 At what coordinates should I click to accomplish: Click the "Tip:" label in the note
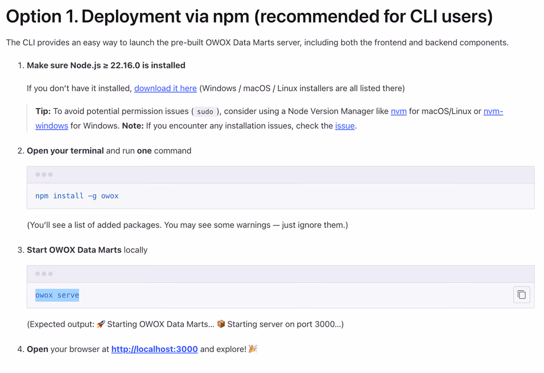click(43, 111)
